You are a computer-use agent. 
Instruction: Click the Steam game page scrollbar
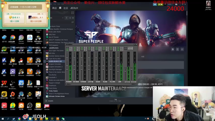187,13
